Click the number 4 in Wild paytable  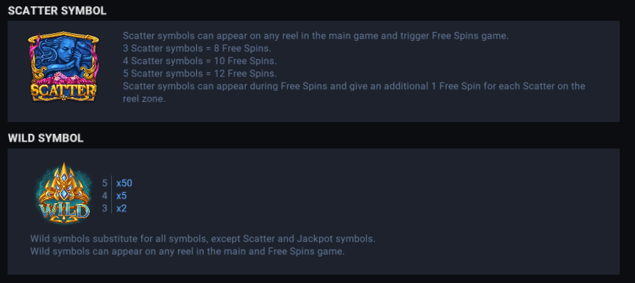tap(105, 196)
